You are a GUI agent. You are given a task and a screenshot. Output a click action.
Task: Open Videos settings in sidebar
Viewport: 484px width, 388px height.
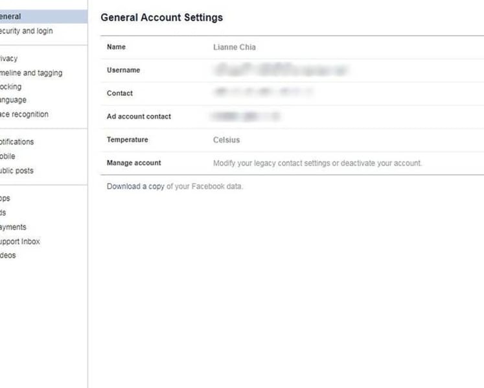point(8,256)
